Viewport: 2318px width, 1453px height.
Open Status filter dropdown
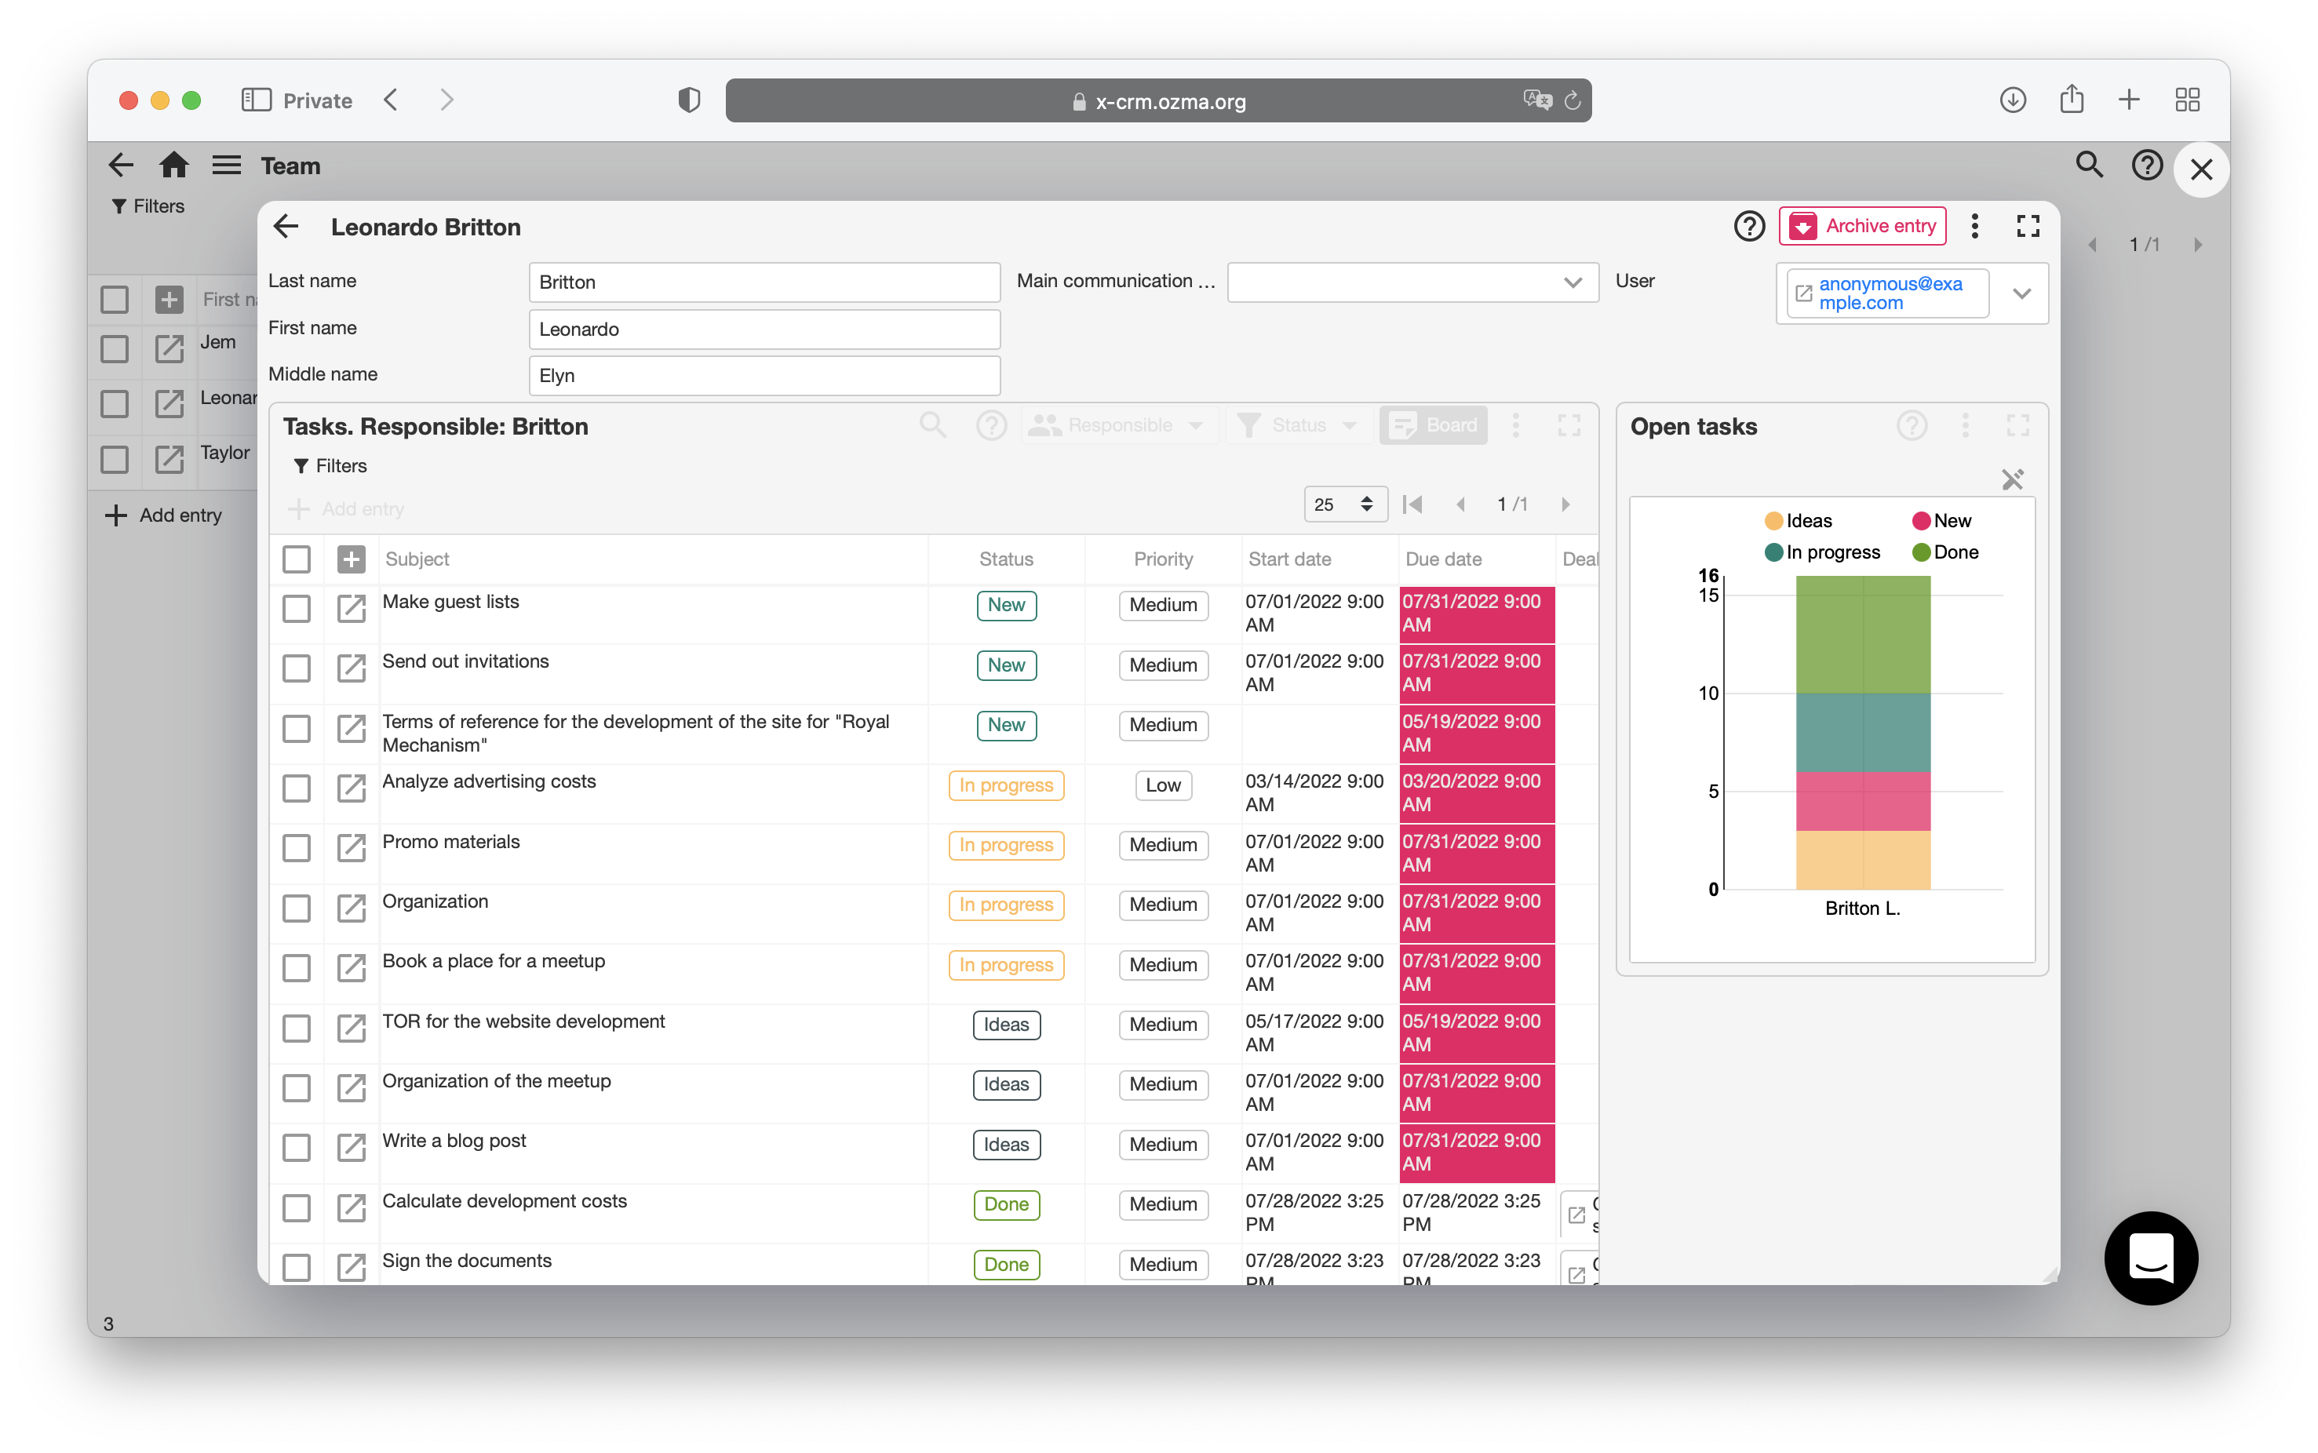1299,424
